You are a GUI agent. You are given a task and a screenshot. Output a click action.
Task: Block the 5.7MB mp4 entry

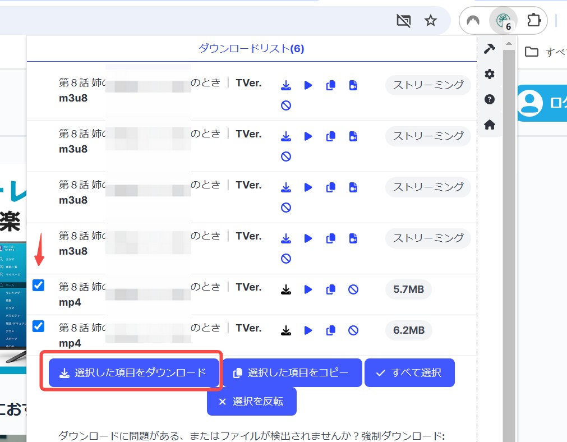click(x=353, y=289)
